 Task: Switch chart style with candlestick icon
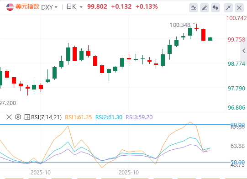click(215, 8)
